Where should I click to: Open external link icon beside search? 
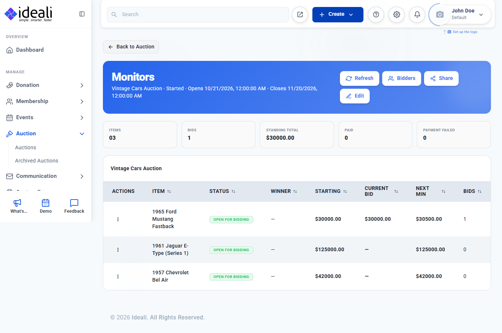coord(300,15)
